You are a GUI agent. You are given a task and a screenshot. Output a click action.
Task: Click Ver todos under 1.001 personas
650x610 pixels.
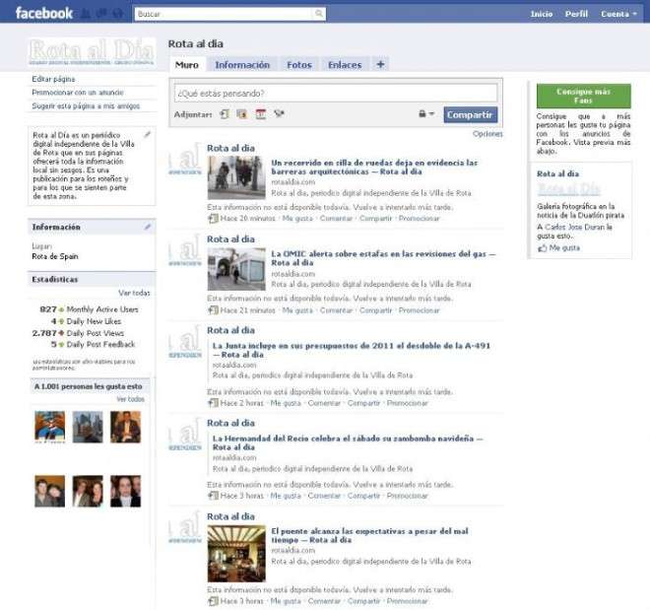pyautogui.click(x=130, y=399)
